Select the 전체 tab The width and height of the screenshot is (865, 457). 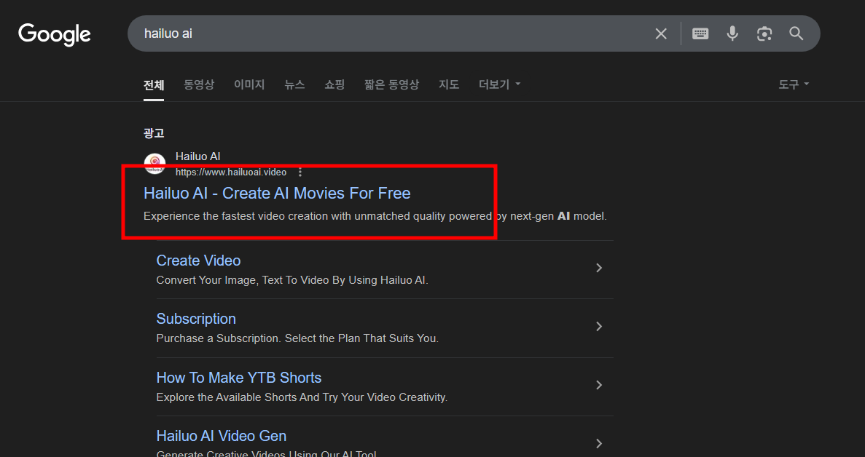pyautogui.click(x=153, y=85)
